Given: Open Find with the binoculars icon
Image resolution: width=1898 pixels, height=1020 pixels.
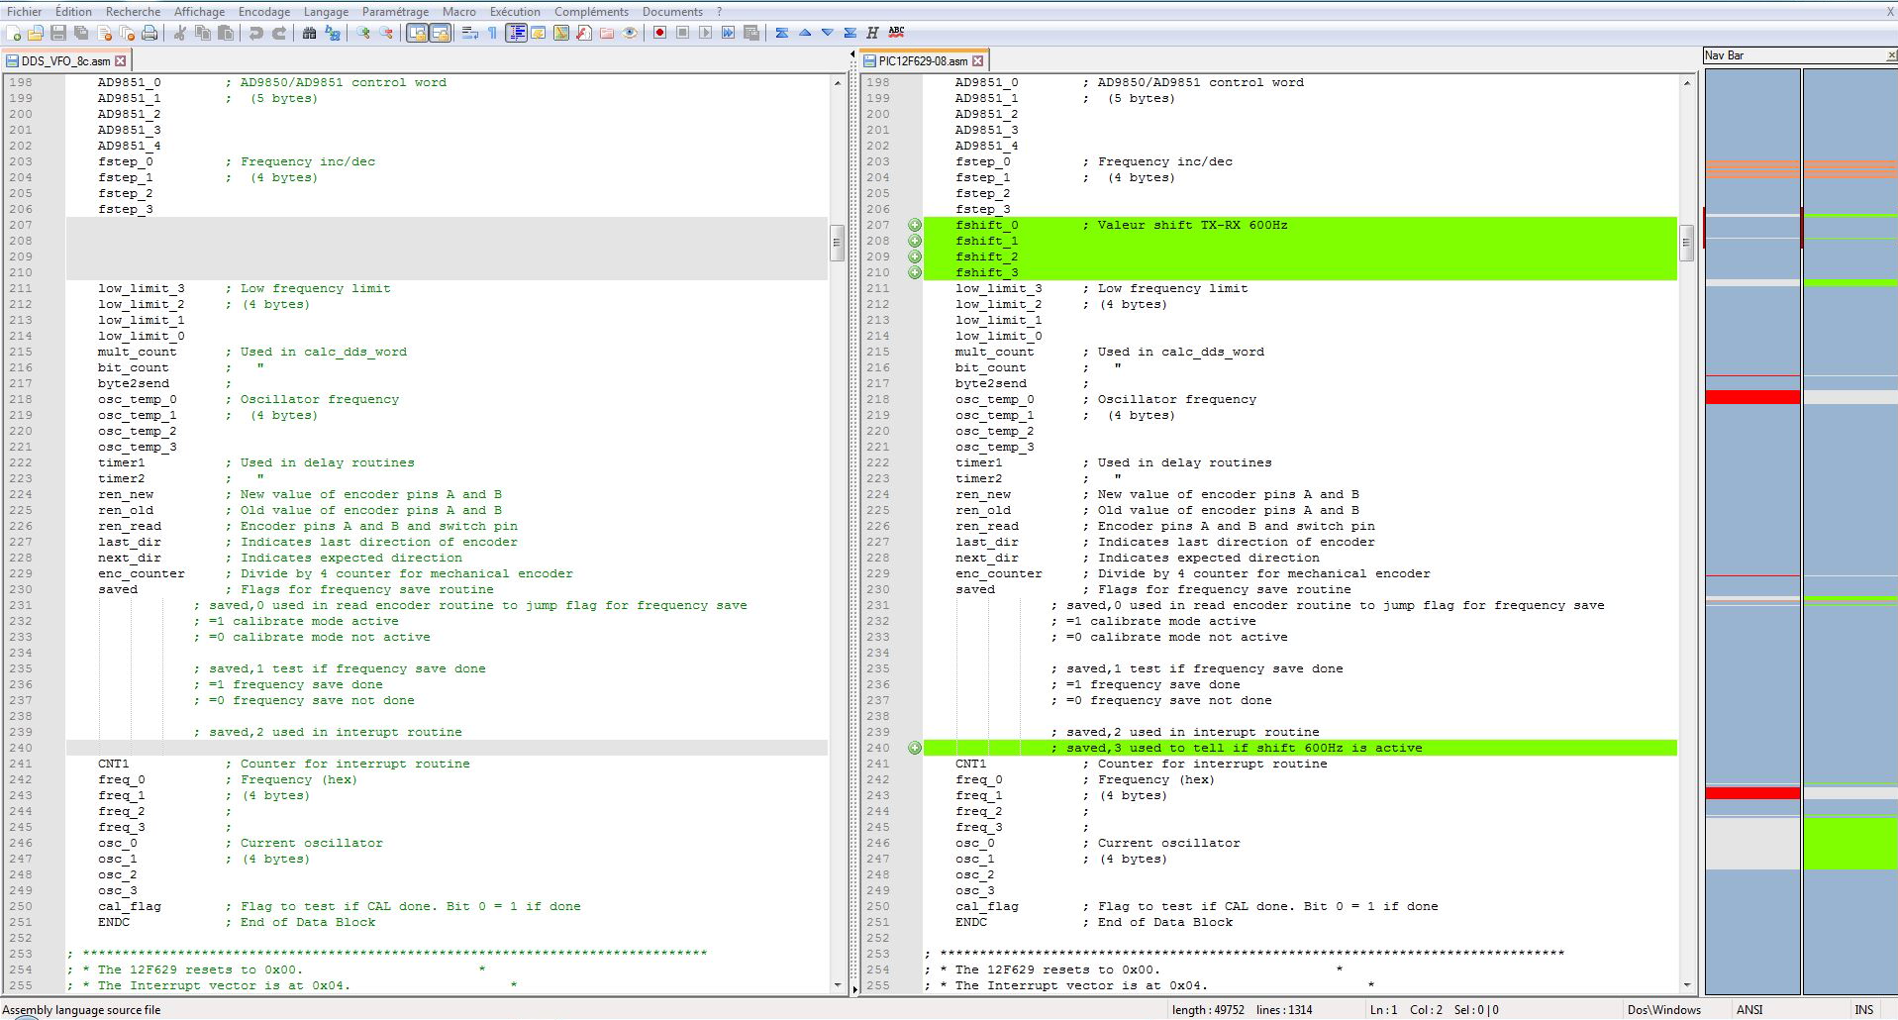Looking at the screenshot, I should click(x=309, y=33).
